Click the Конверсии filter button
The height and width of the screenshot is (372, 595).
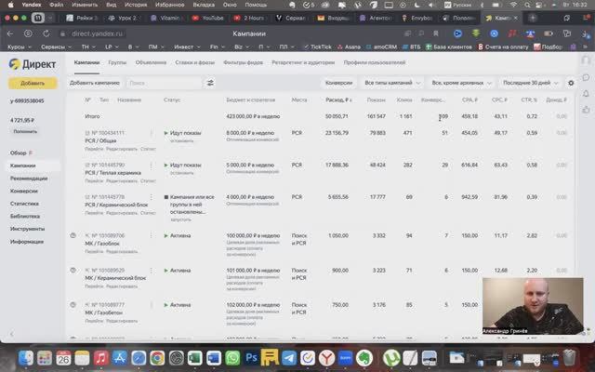coord(338,83)
